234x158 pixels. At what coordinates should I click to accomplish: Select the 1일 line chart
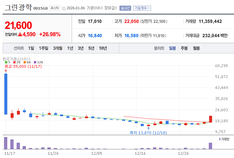31,48
